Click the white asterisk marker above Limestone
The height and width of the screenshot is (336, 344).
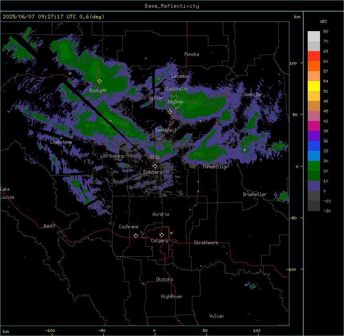click(61, 138)
